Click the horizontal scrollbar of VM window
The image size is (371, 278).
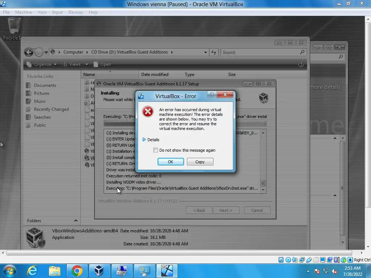point(179,253)
